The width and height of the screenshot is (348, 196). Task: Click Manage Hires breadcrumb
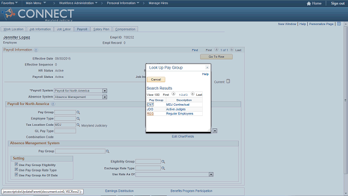coord(158,3)
